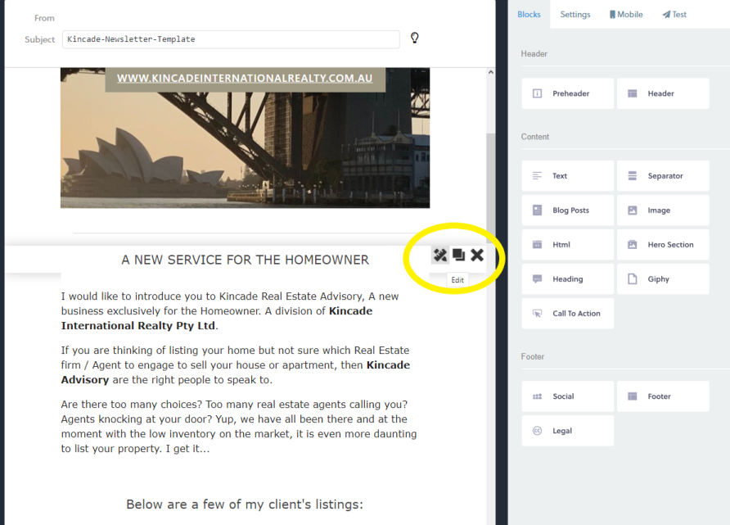Select the Hero Section block label
This screenshot has width=730, height=525.
pyautogui.click(x=670, y=245)
